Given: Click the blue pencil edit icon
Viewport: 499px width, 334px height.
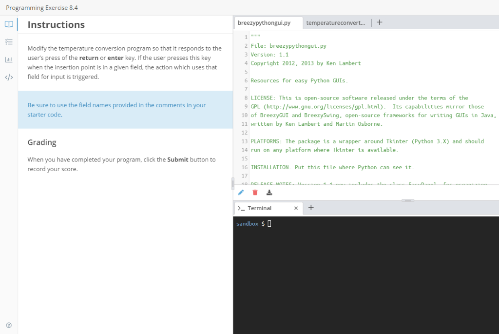Looking at the screenshot, I should coord(241,192).
